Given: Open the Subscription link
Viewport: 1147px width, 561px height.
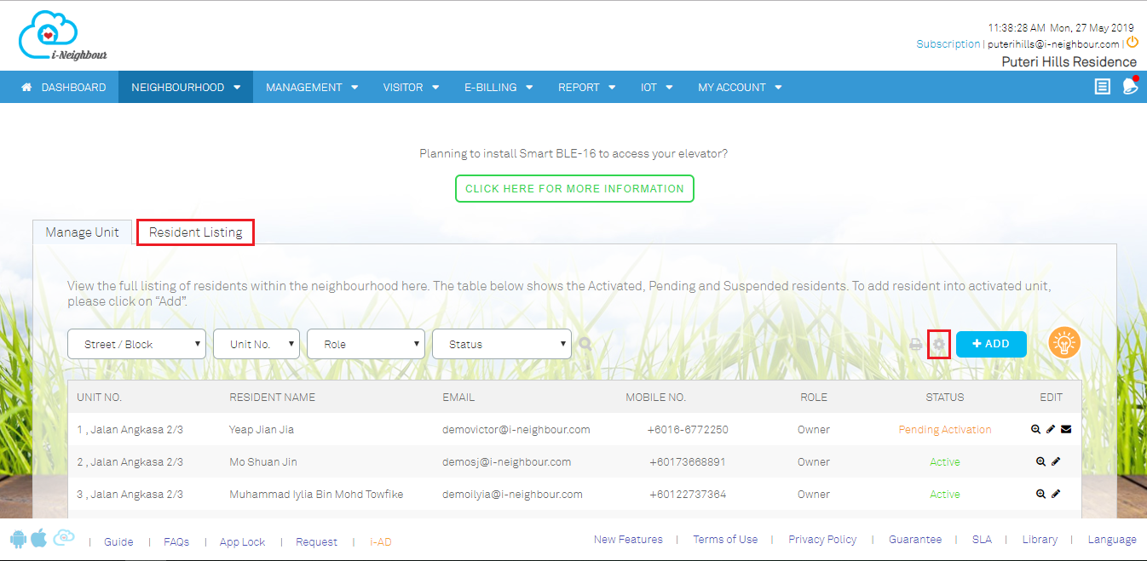Looking at the screenshot, I should (948, 43).
